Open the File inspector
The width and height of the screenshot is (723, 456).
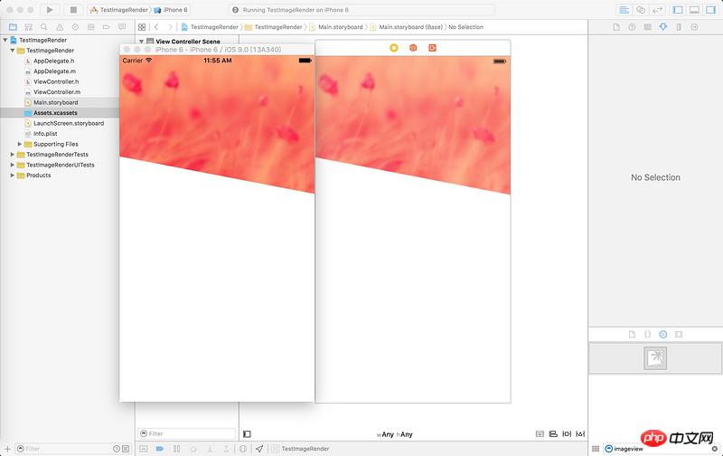(616, 27)
